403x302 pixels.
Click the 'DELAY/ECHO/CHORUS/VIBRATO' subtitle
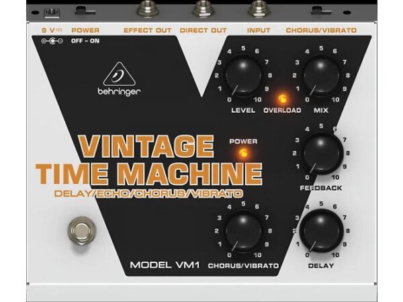point(148,193)
